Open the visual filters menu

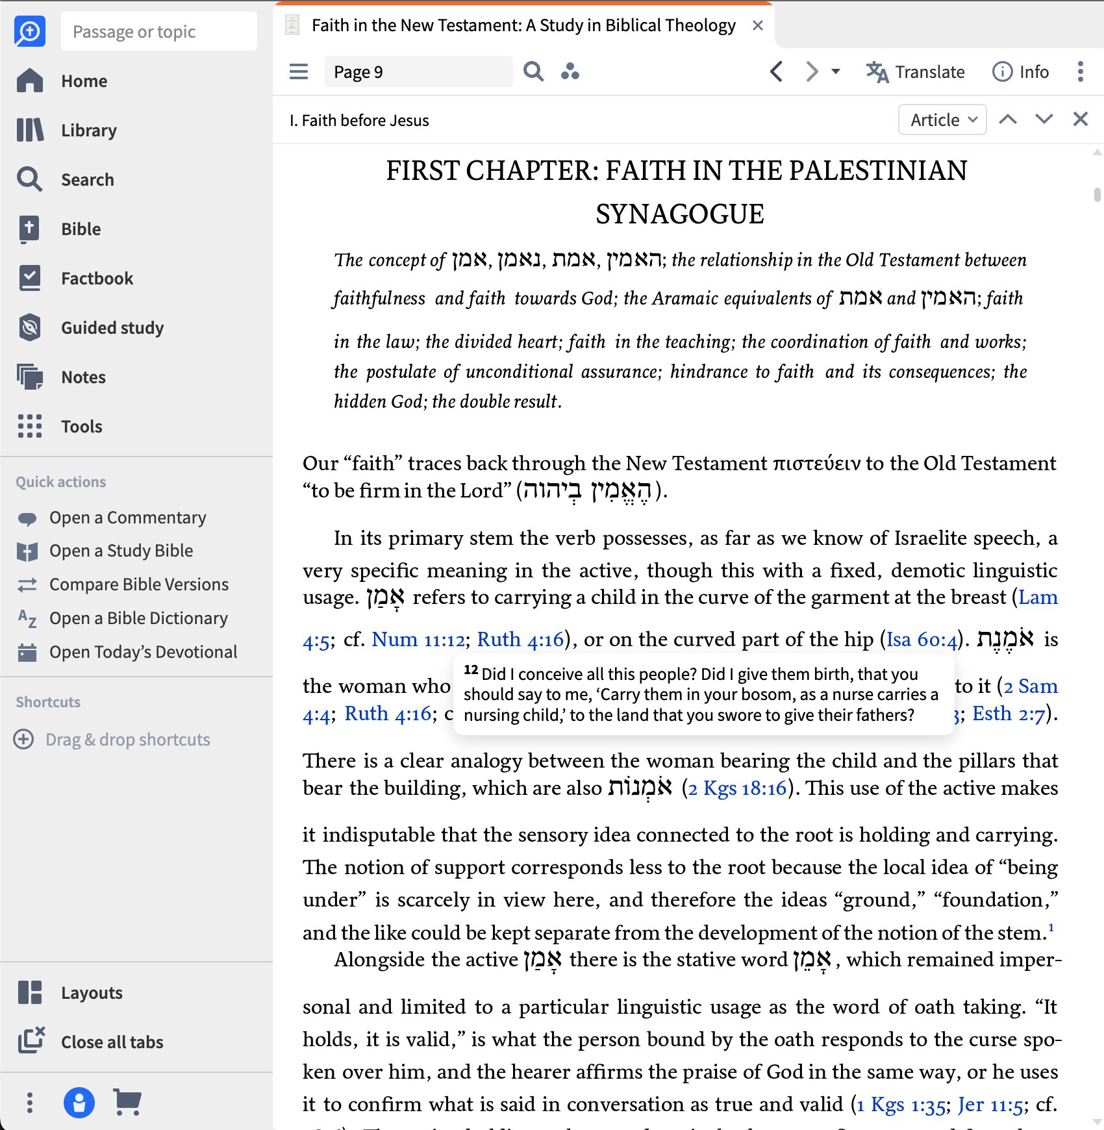(571, 71)
